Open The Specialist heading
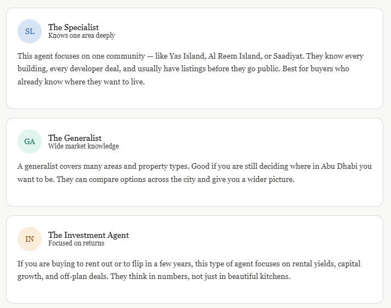The width and height of the screenshot is (391, 308). pos(73,27)
